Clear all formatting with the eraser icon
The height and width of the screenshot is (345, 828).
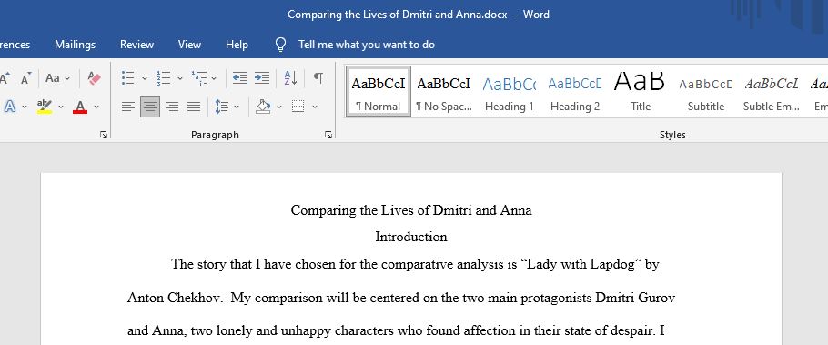click(x=95, y=78)
